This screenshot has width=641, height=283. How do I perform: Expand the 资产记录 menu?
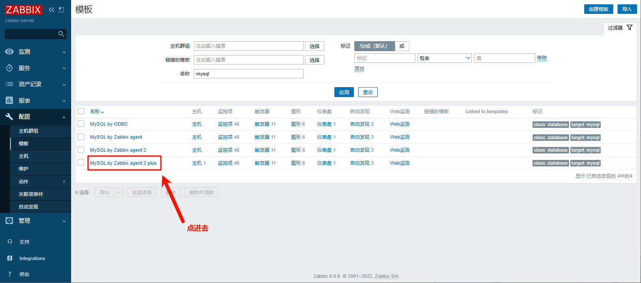tap(64, 85)
